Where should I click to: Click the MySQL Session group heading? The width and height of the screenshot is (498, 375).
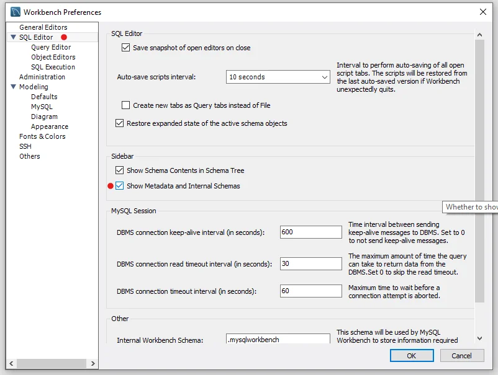pos(134,211)
